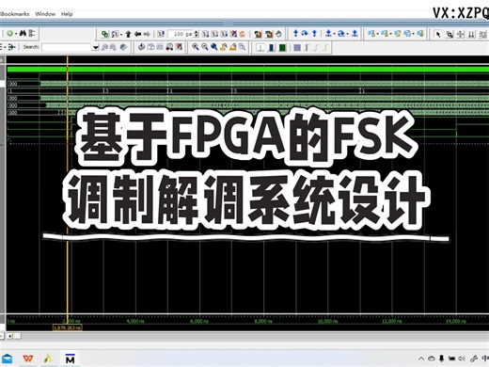Click the microphone tray icon
Screen dimensions: 489x367
point(442,359)
